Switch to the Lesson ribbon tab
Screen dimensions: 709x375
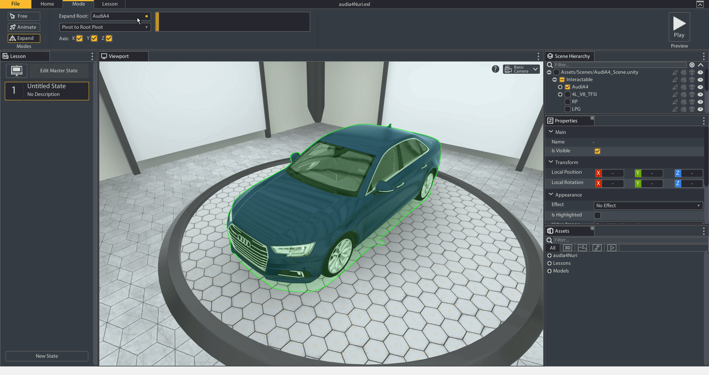(110, 4)
